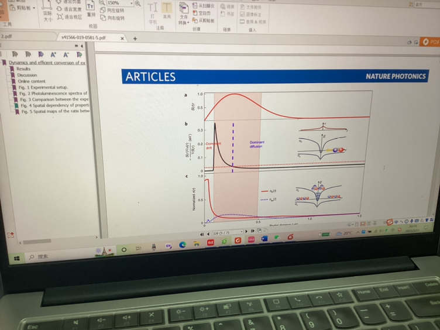Click the zoom out magnifier icon
Screen dimensions: 440x330
coord(102,2)
